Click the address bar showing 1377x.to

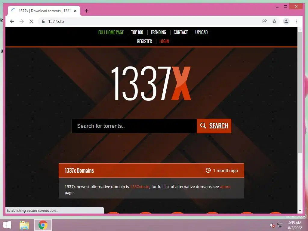click(151, 21)
